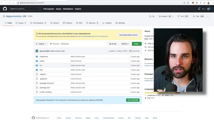
Task: Open the GitHub home logo
Action: coord(5,9)
